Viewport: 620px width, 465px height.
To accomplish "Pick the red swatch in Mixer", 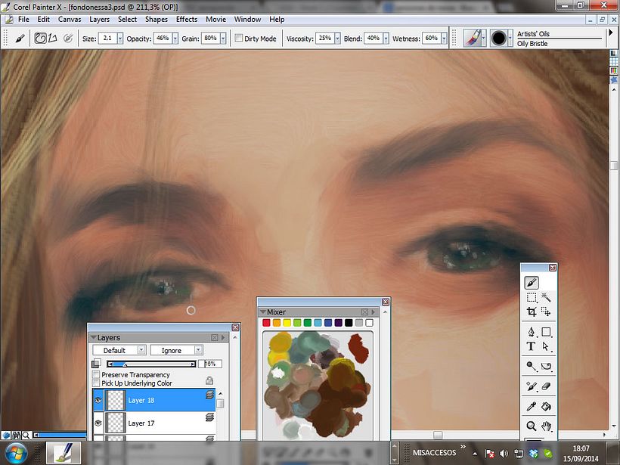I will click(267, 323).
